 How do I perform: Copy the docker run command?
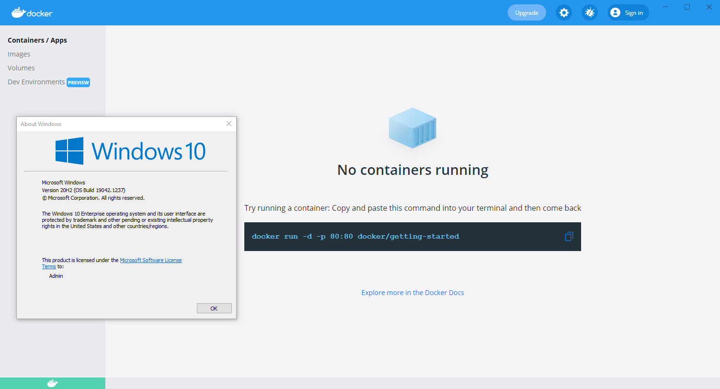(x=569, y=236)
